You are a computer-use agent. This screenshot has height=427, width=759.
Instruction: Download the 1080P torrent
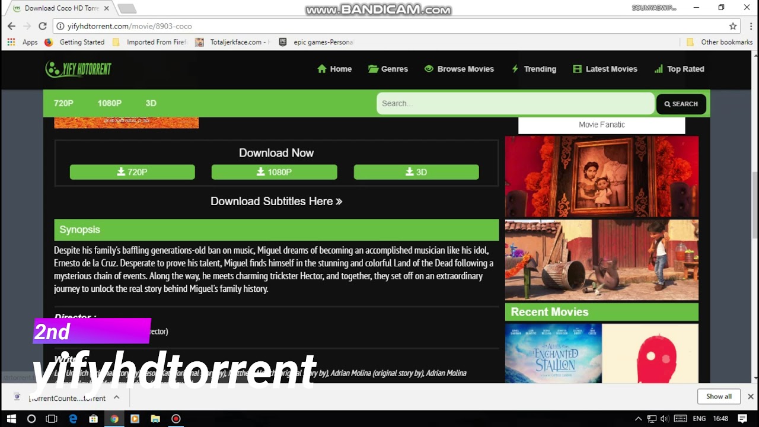[x=274, y=172]
